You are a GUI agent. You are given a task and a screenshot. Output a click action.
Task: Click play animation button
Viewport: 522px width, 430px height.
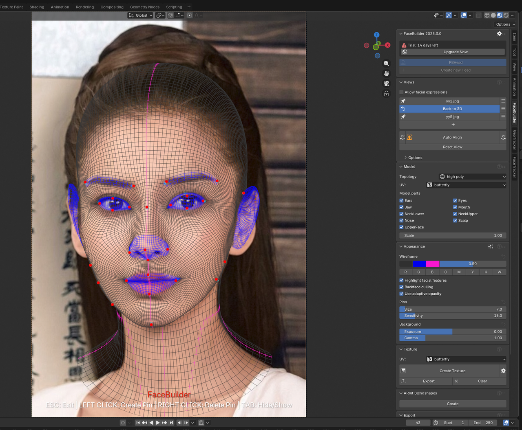158,423
